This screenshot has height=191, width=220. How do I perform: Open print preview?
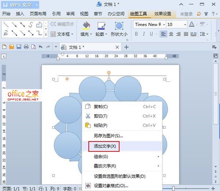click(33, 47)
